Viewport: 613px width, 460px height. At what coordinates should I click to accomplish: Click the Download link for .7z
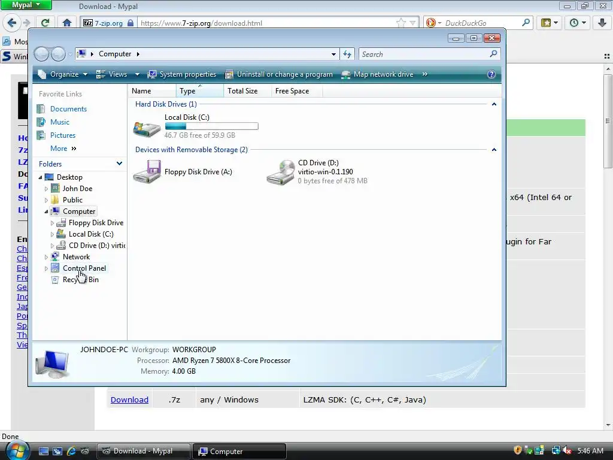pyautogui.click(x=129, y=400)
